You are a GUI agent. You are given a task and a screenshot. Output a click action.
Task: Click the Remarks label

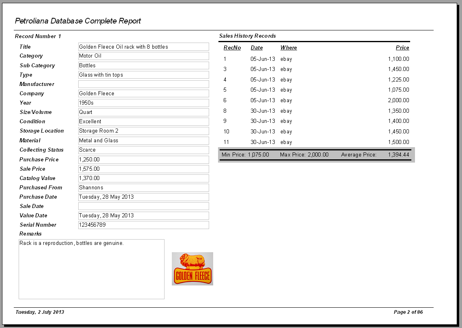(x=30, y=234)
